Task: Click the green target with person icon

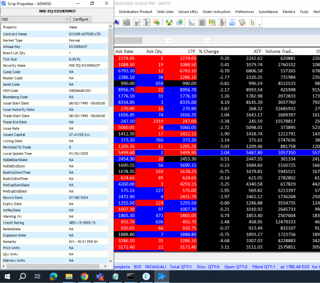Action: click(x=212, y=22)
